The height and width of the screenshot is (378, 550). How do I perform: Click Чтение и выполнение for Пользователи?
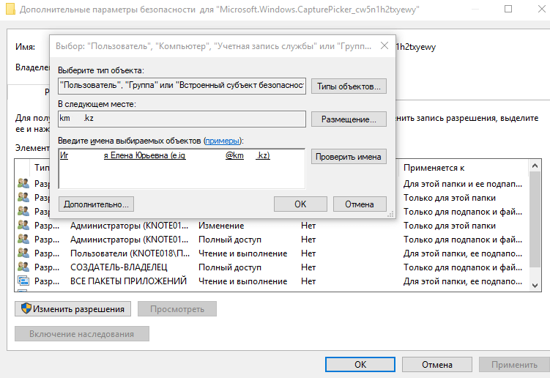pyautogui.click(x=242, y=253)
